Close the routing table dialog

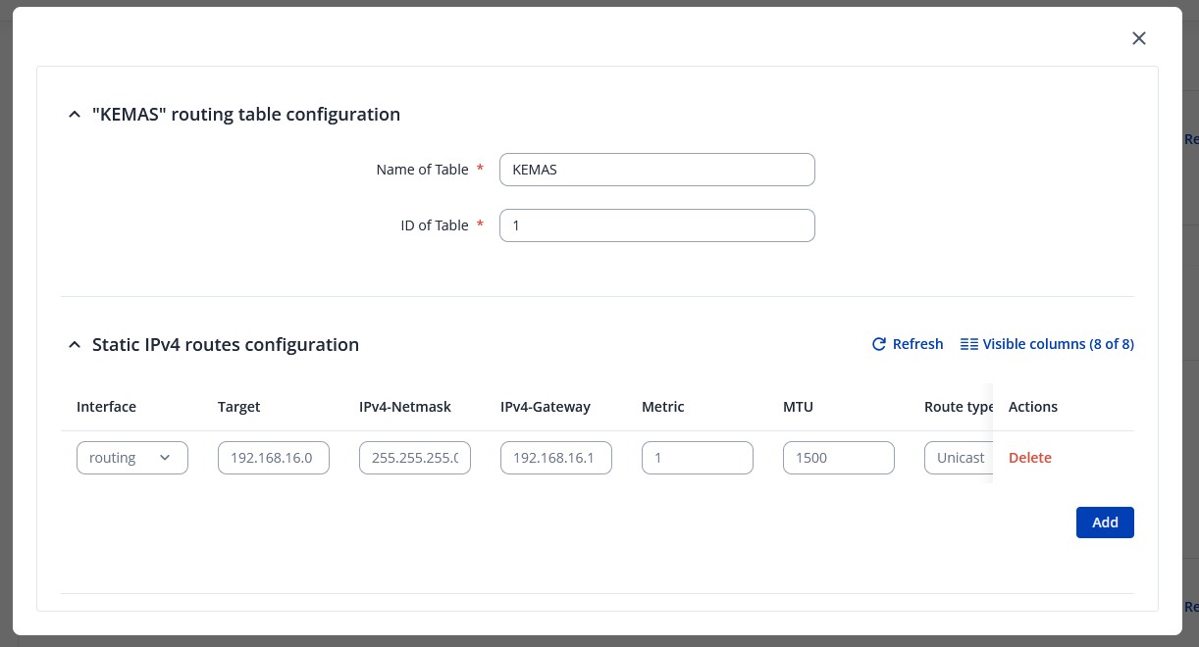[1138, 38]
